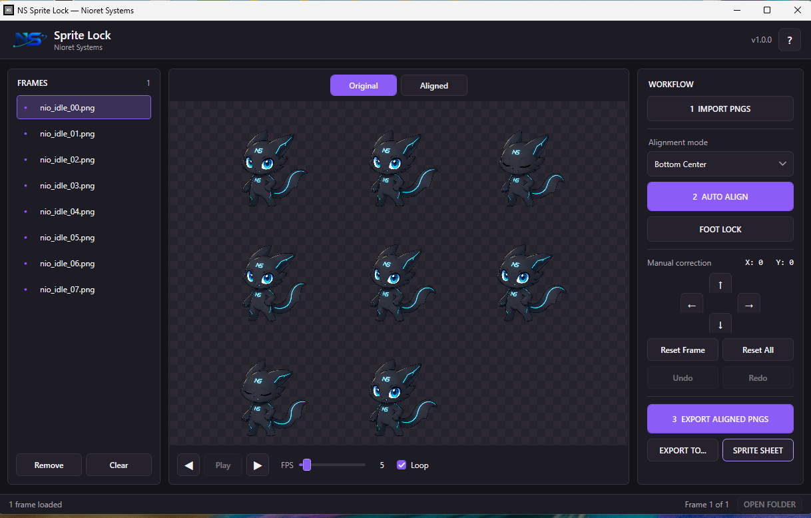This screenshot has width=811, height=518.
Task: Click the closed-eyes sprite in the top row
Action: (531, 168)
